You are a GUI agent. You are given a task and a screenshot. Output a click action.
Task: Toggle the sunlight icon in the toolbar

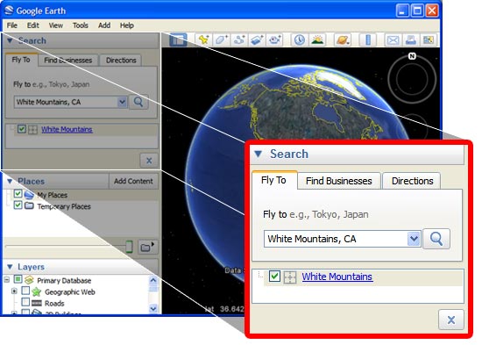(x=317, y=40)
